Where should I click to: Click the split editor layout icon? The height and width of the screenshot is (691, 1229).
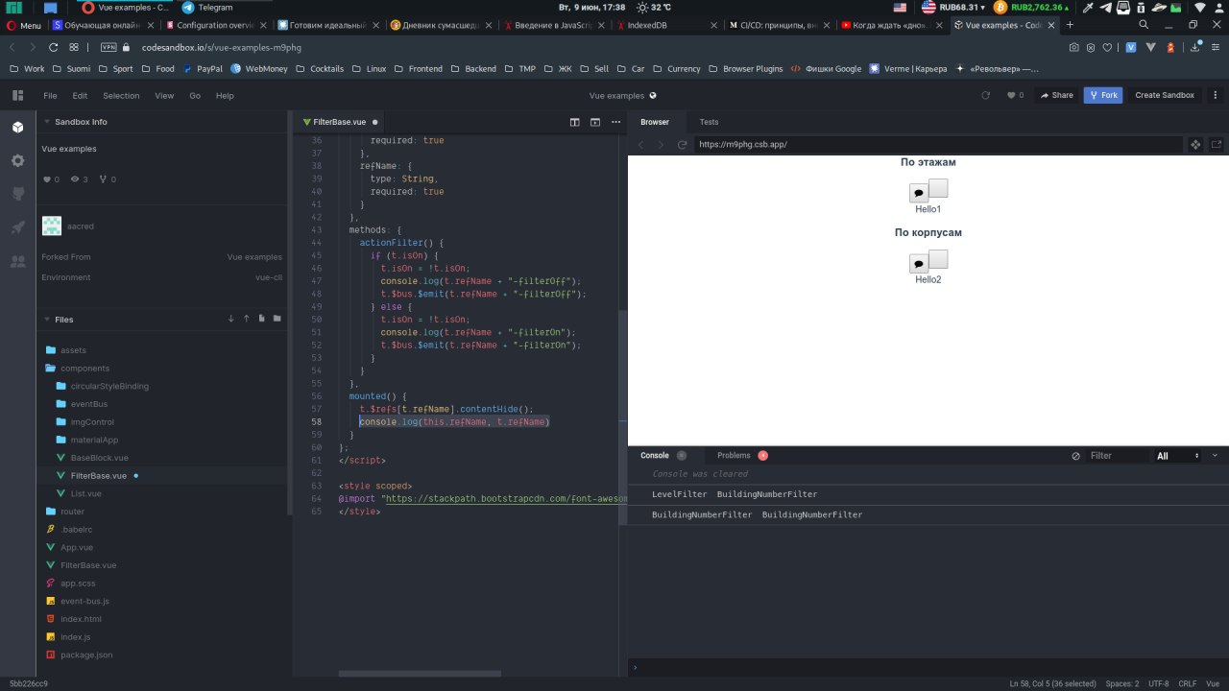[x=575, y=122]
